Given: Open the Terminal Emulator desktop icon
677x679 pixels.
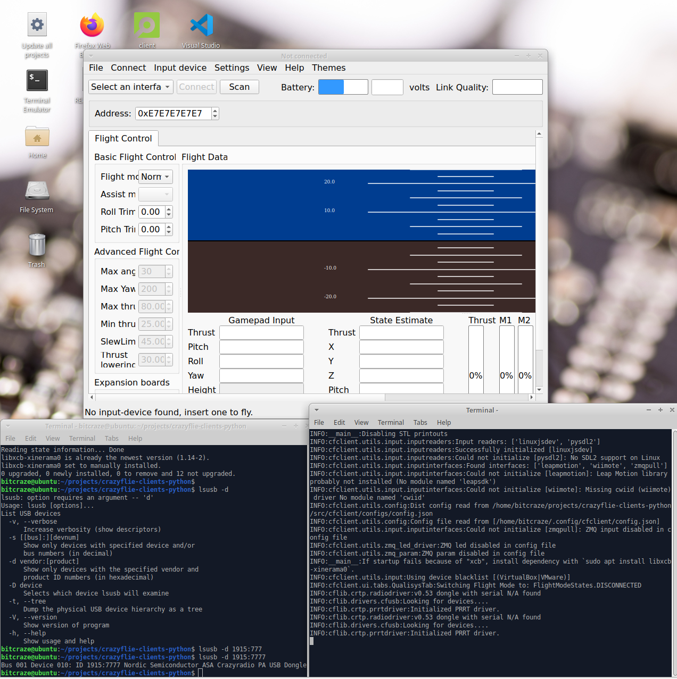Looking at the screenshot, I should pyautogui.click(x=37, y=81).
